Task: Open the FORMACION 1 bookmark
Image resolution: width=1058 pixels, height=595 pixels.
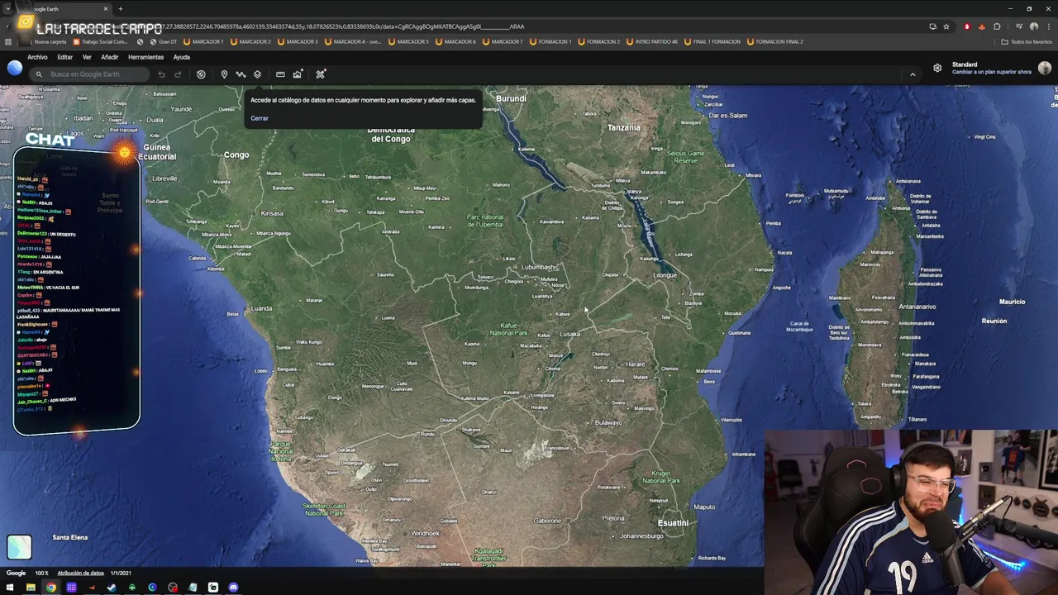Action: click(550, 41)
